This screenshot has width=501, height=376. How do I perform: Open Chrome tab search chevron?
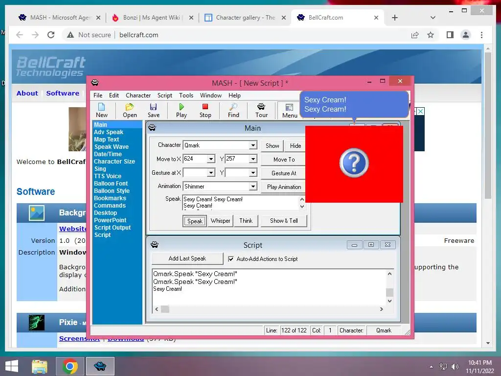(433, 18)
